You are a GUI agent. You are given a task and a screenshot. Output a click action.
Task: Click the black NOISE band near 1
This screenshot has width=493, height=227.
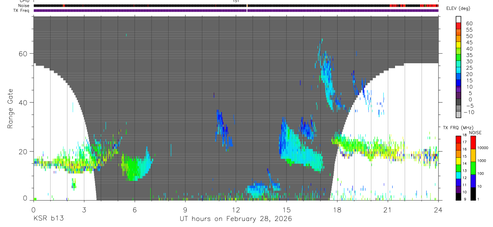pyautogui.click(x=474, y=194)
